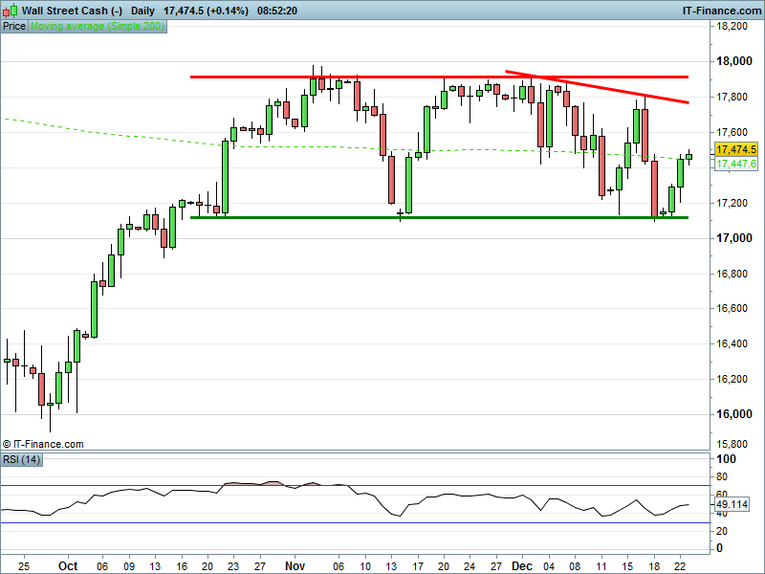The height and width of the screenshot is (574, 765).
Task: Click the RSI value tag 49.114
Action: pyautogui.click(x=732, y=504)
